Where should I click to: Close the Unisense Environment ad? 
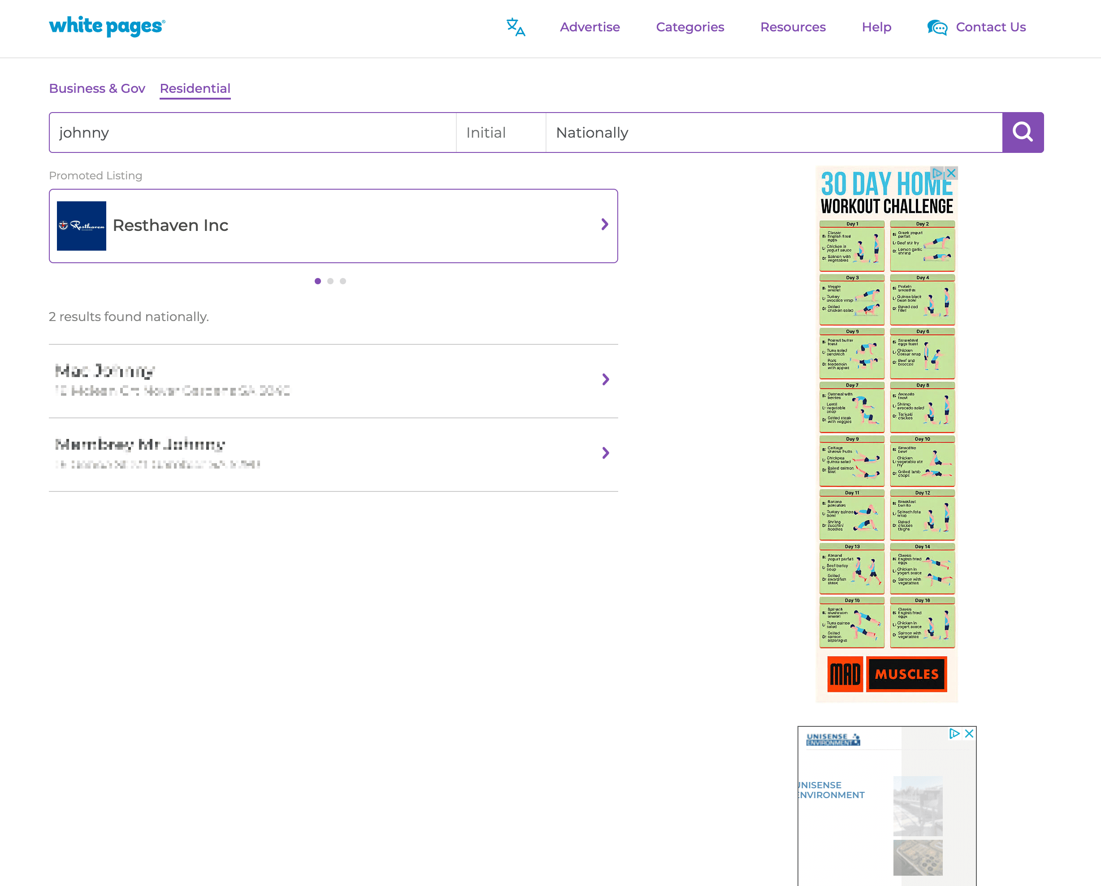point(969,733)
